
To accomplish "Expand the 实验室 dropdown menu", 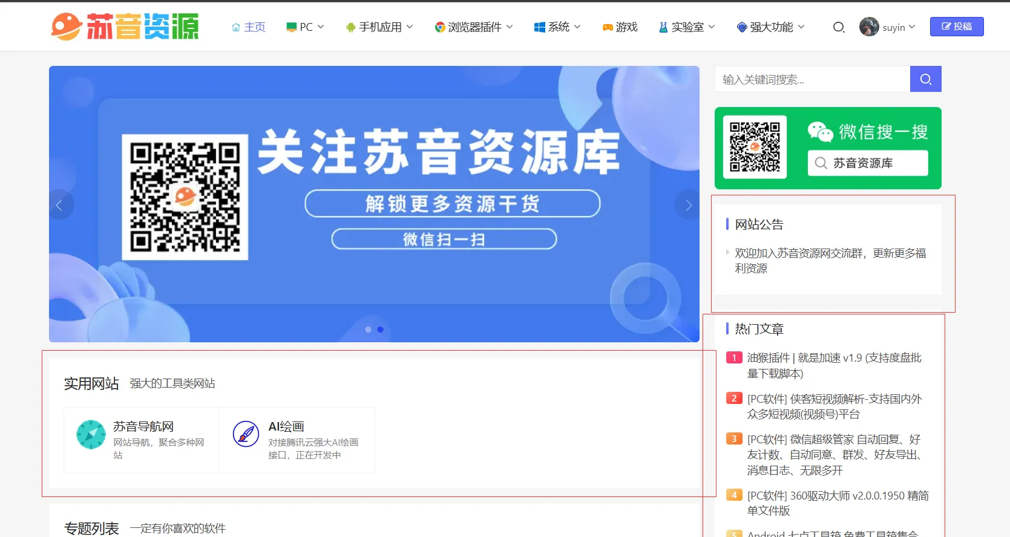I will 712,27.
